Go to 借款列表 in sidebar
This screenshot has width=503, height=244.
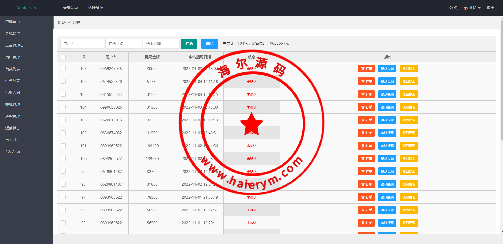(13, 69)
